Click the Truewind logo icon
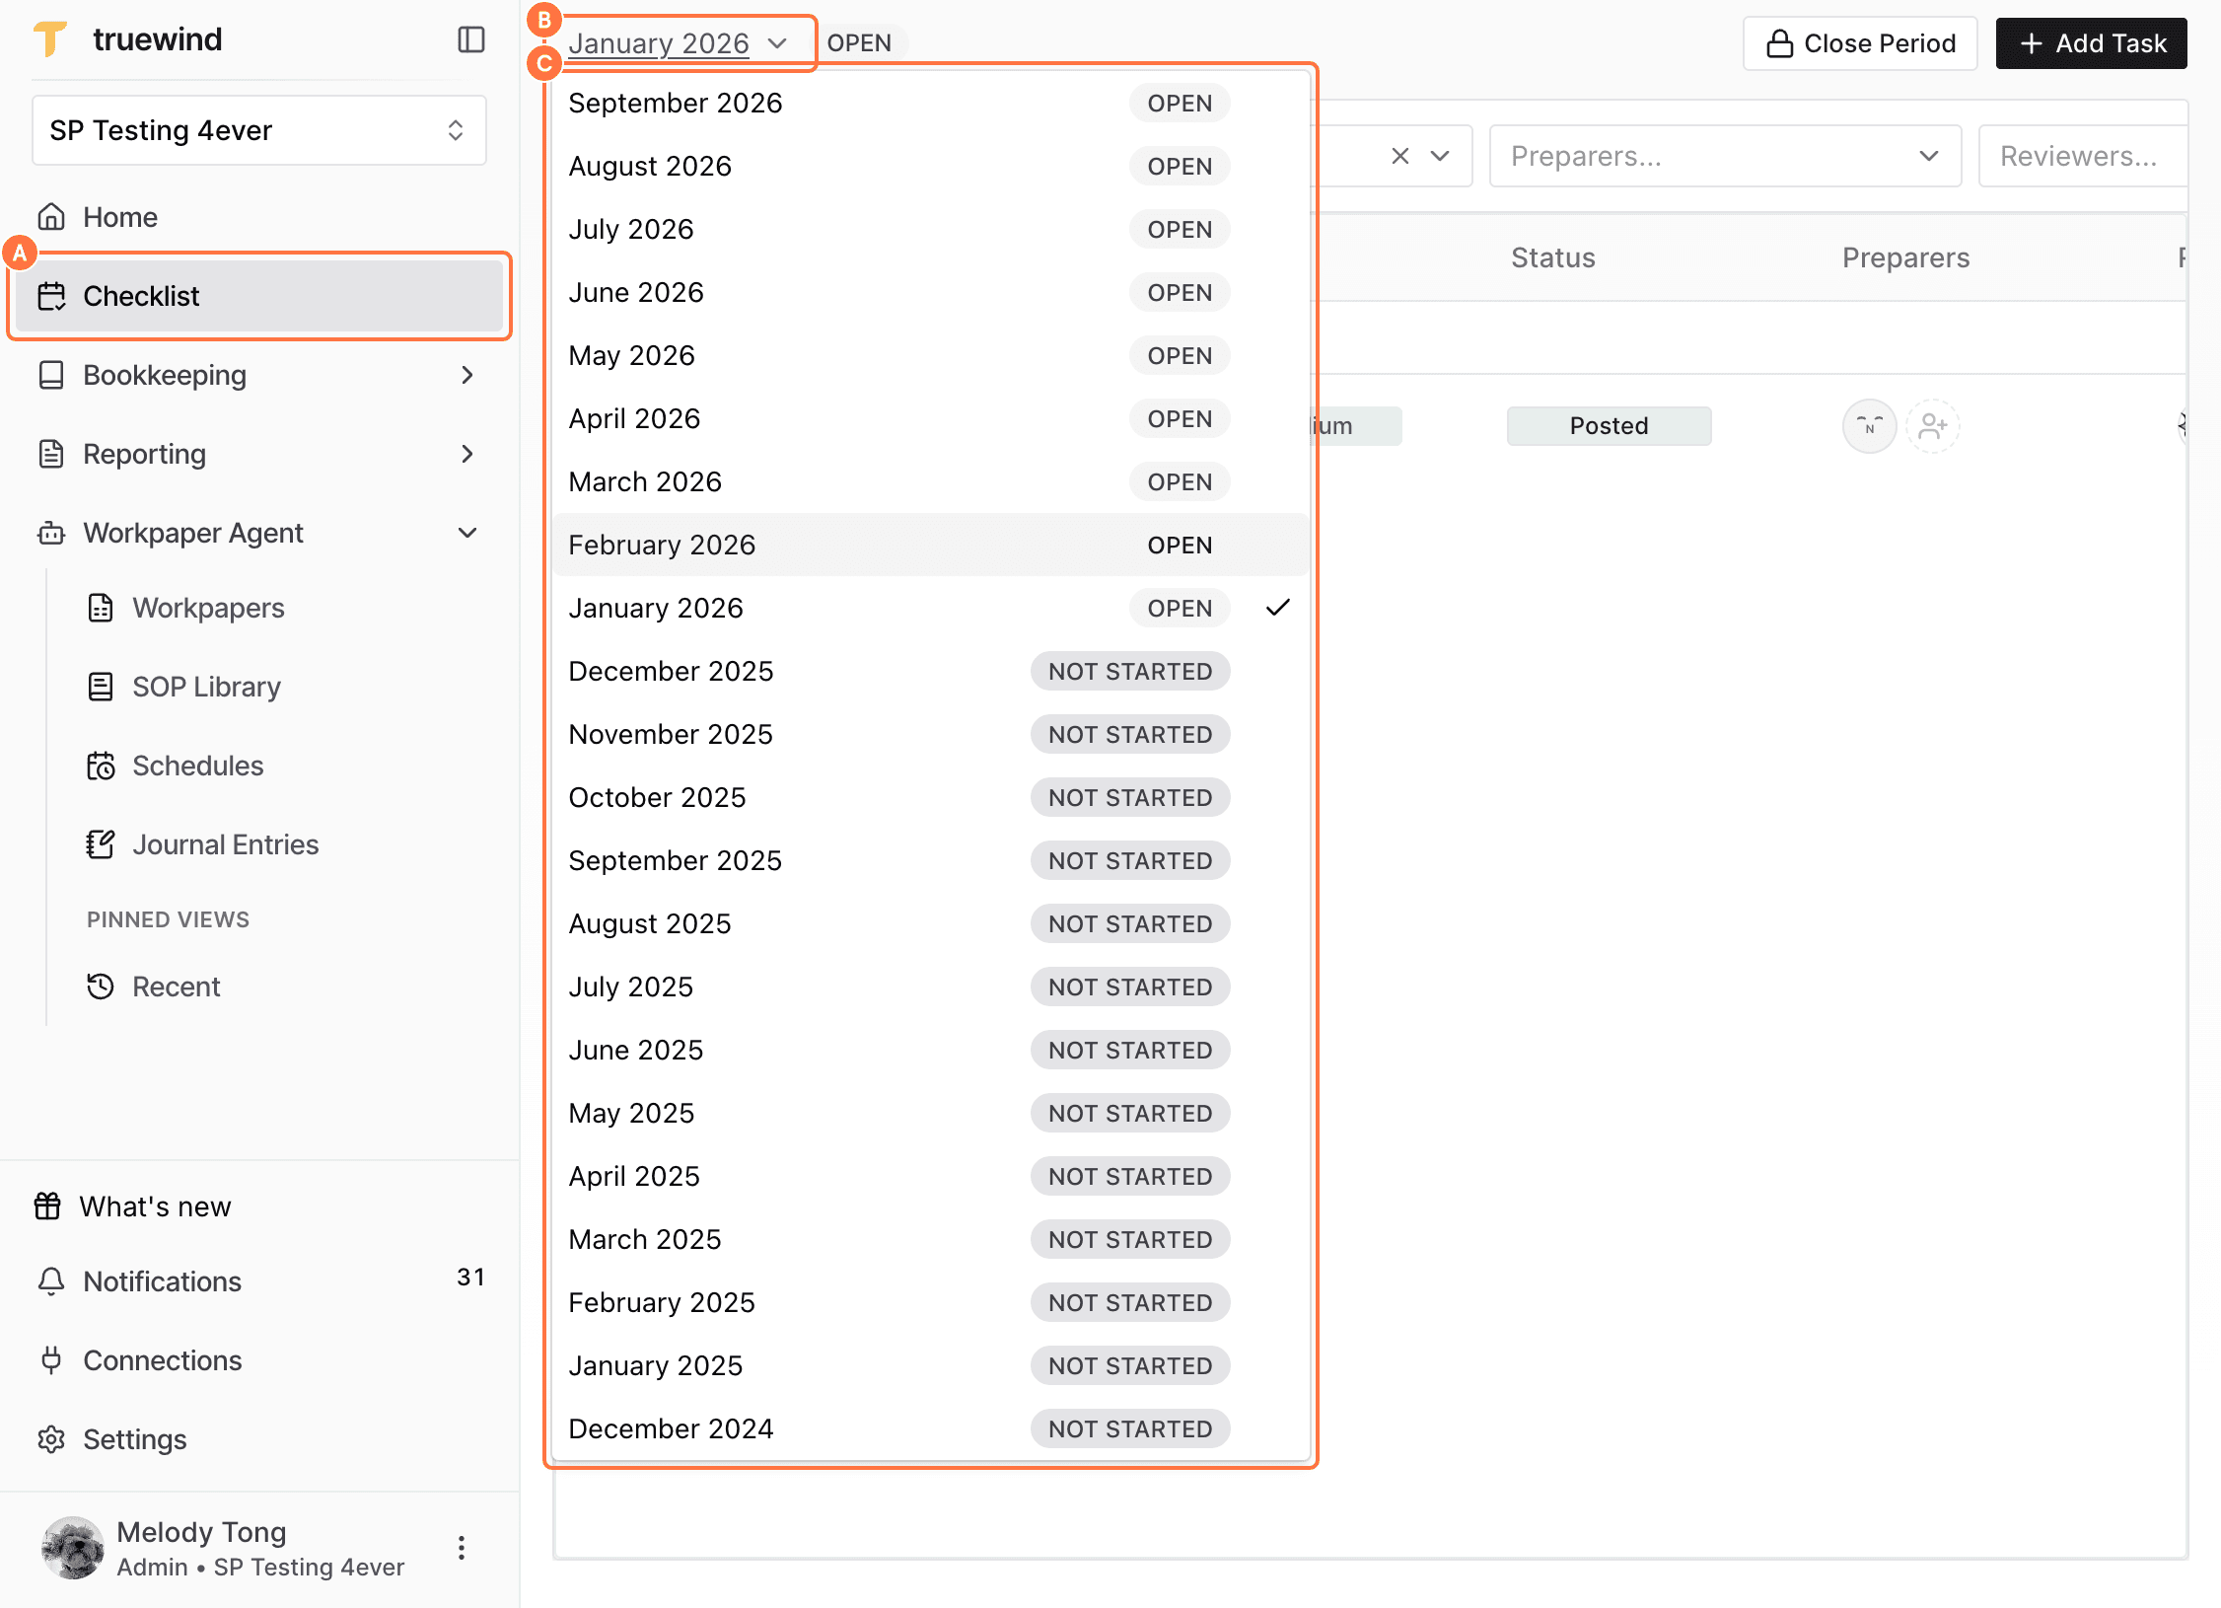 coord(50,39)
